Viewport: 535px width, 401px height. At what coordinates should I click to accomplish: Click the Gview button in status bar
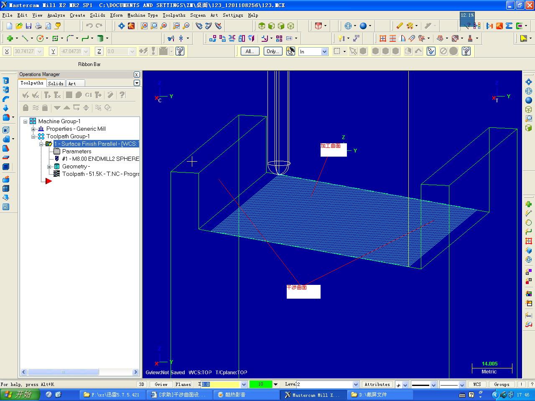(x=161, y=384)
